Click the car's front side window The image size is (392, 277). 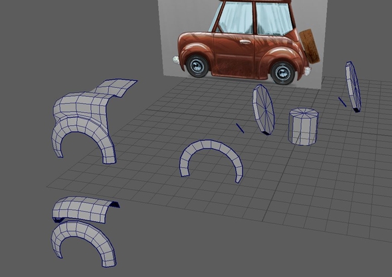(235, 17)
